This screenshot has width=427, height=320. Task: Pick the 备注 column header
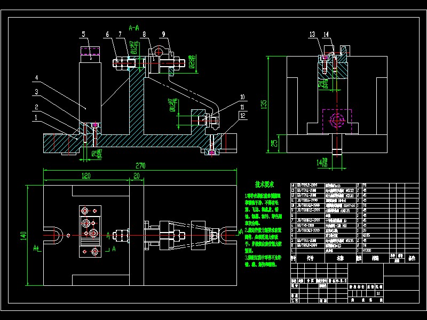point(412,258)
